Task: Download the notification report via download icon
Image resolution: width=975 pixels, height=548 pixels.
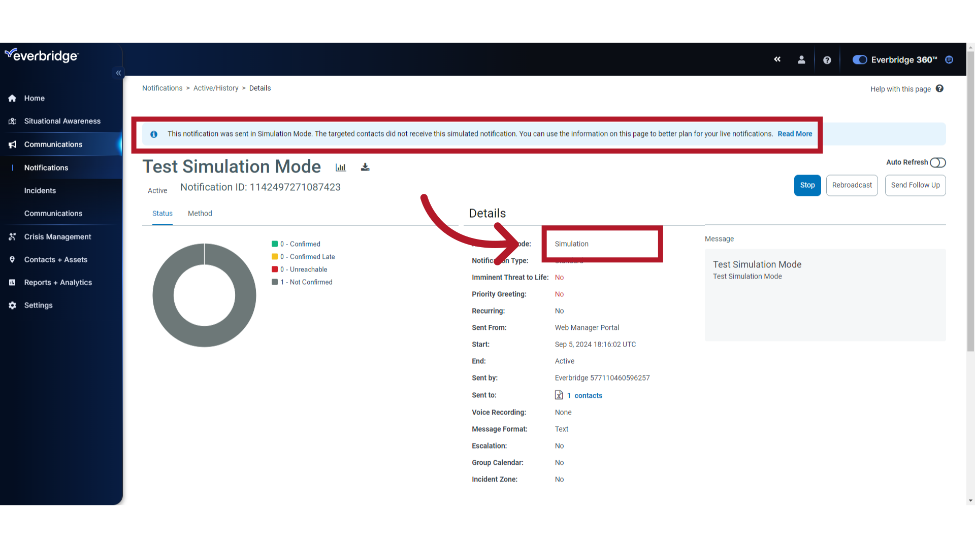Action: pyautogui.click(x=365, y=167)
